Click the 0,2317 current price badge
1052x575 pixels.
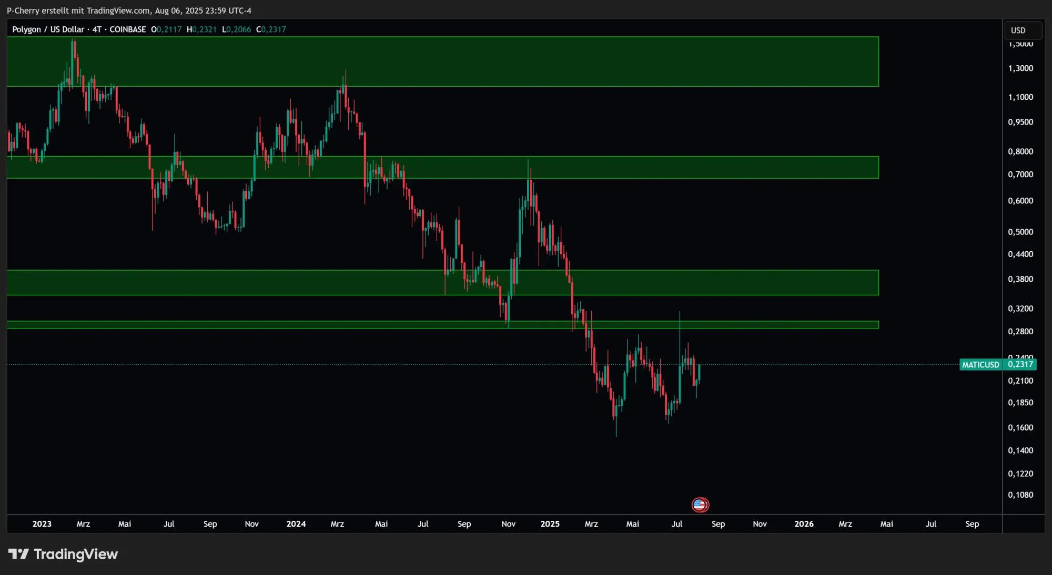[x=1020, y=364]
